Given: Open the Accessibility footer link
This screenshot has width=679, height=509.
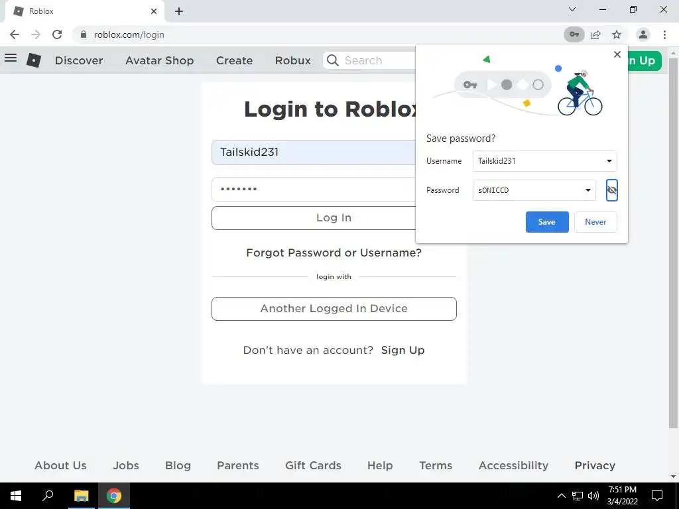Looking at the screenshot, I should (513, 465).
